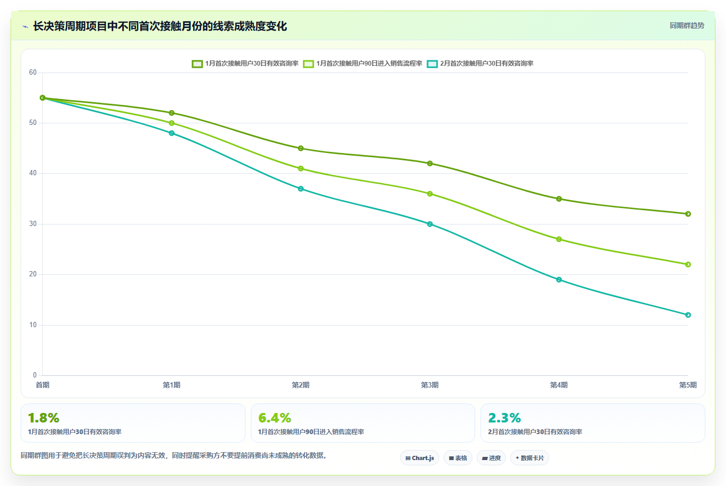Click dark green data point at 第3期 (42)
This screenshot has height=486, width=726.
click(x=430, y=164)
